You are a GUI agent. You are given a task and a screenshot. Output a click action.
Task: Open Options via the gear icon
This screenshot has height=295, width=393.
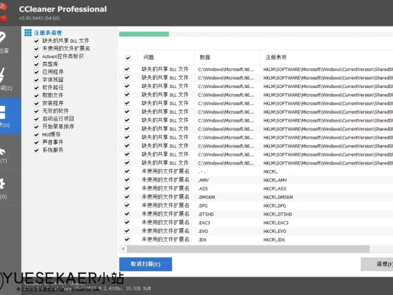coord(2,184)
